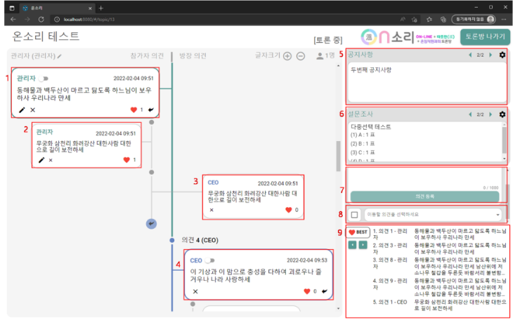Click the heart on CEO's 09:51 opinion

289,210
